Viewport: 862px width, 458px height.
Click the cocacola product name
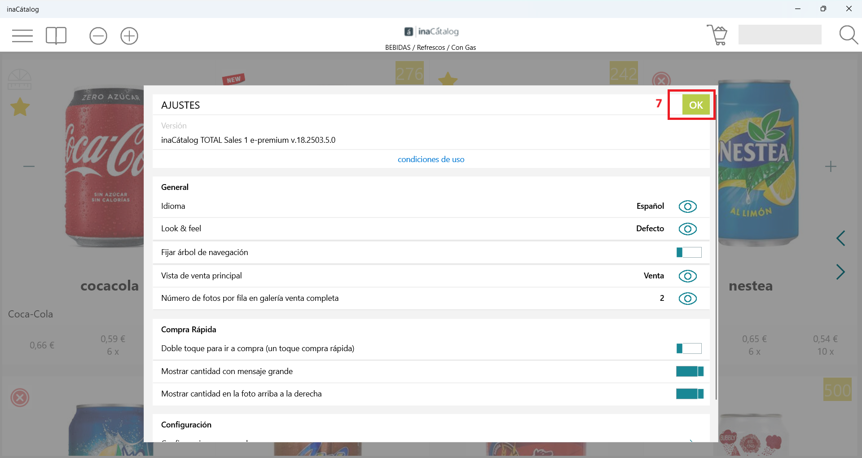(110, 286)
